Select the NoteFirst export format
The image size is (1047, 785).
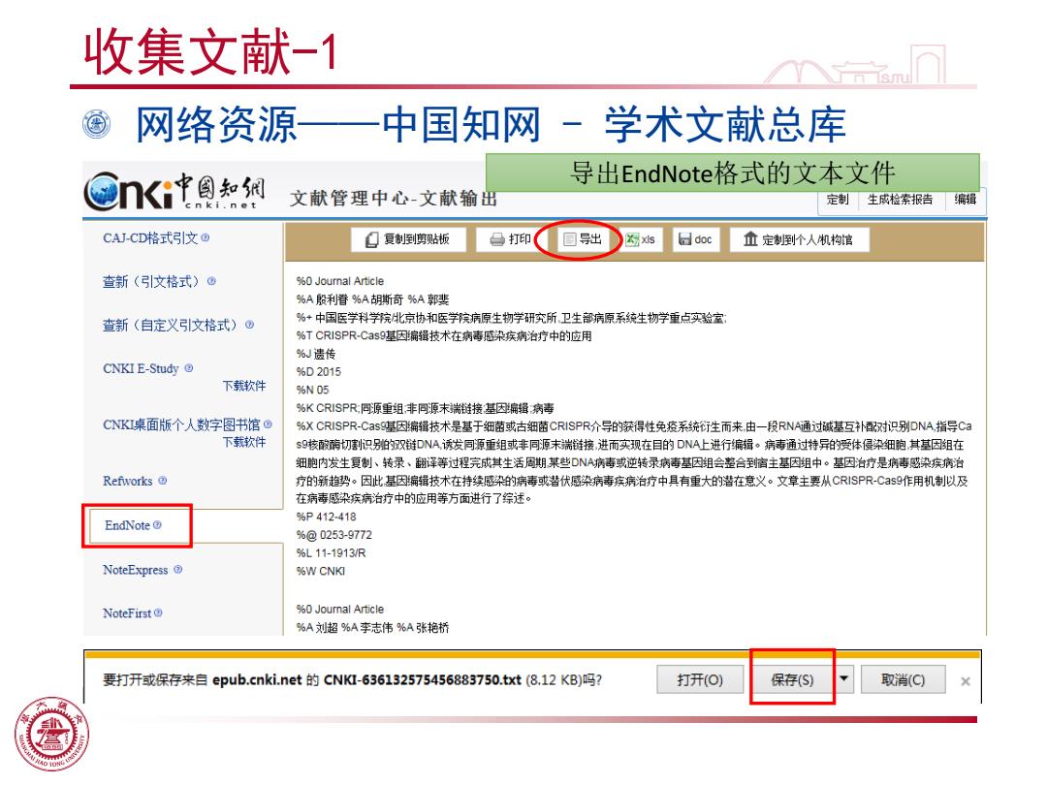[x=127, y=612]
